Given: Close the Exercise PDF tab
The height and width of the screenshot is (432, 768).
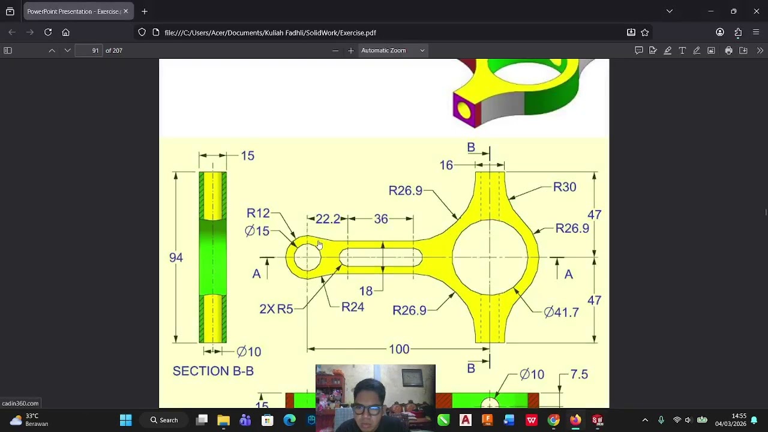Looking at the screenshot, I should pos(125,11).
